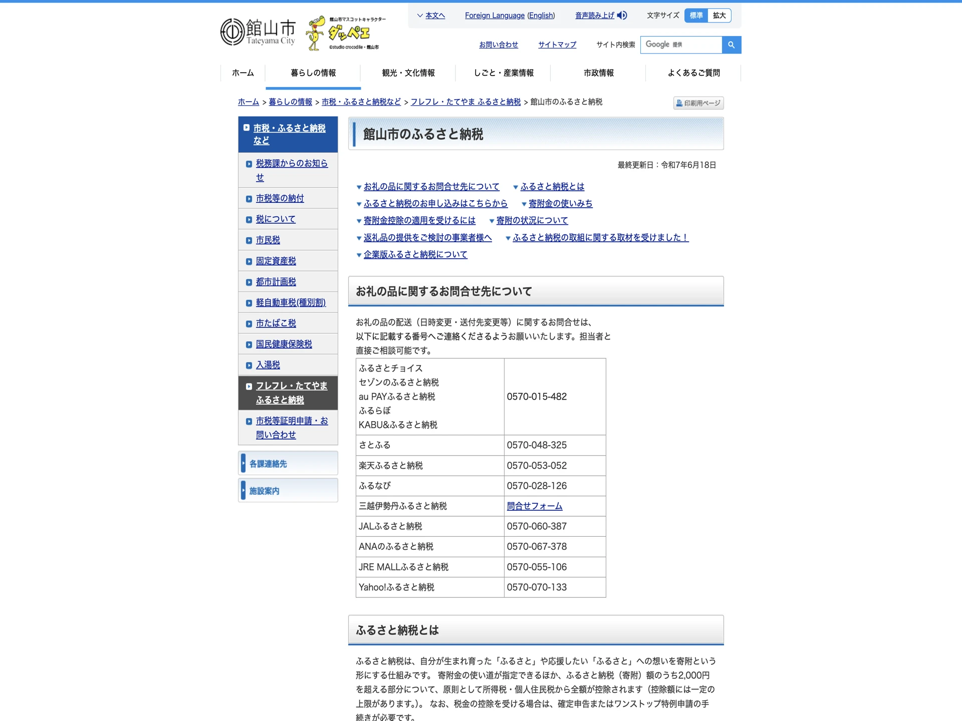Viewport: 962px width, 721px height.
Task: Set text size to 標準
Action: 696,15
